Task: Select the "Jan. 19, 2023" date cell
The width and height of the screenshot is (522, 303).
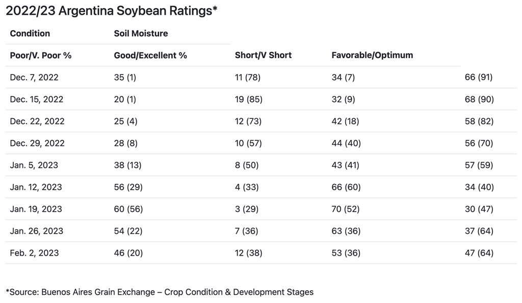Action: point(36,209)
